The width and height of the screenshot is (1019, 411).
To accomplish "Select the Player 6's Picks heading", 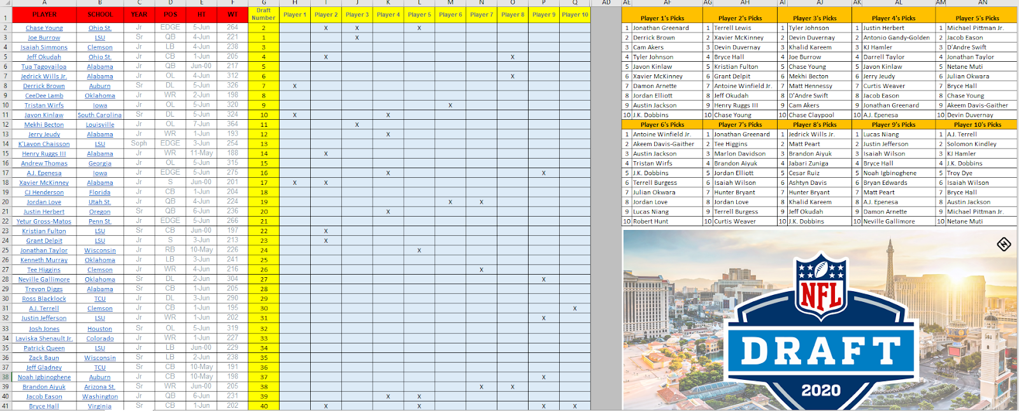I will 662,124.
